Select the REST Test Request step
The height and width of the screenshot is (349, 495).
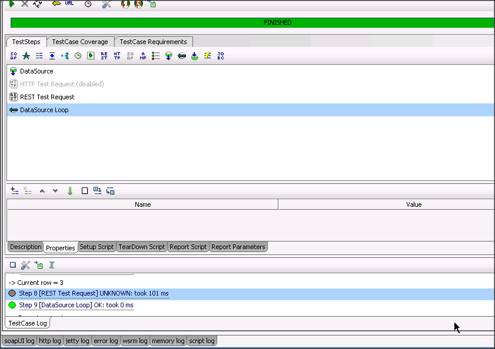click(47, 97)
